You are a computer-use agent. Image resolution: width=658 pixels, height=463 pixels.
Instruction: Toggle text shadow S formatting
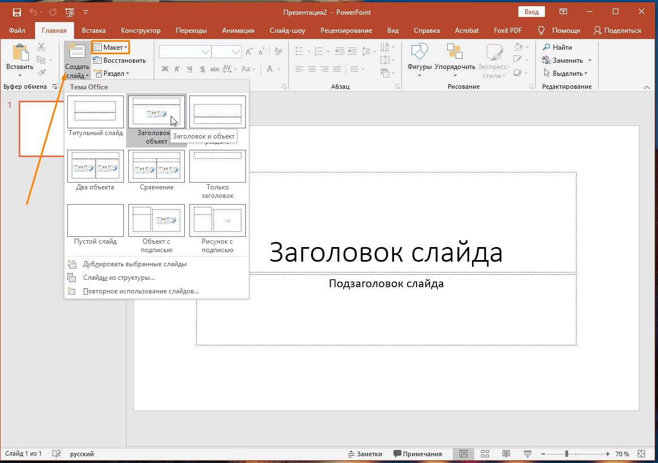coord(202,68)
